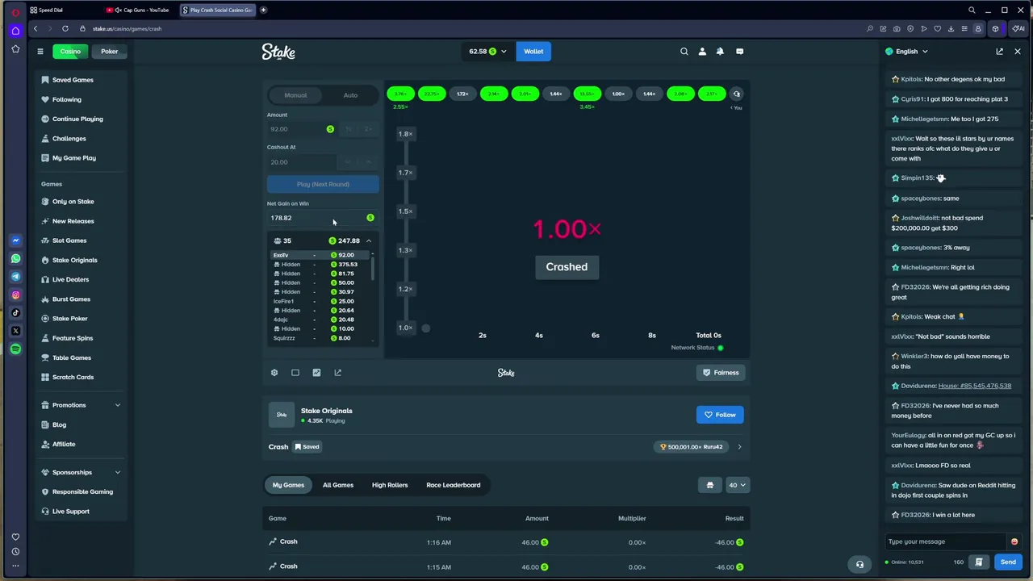This screenshot has width=1033, height=581.
Task: Open Messenger in Opera sidebar
Action: pyautogui.click(x=15, y=240)
